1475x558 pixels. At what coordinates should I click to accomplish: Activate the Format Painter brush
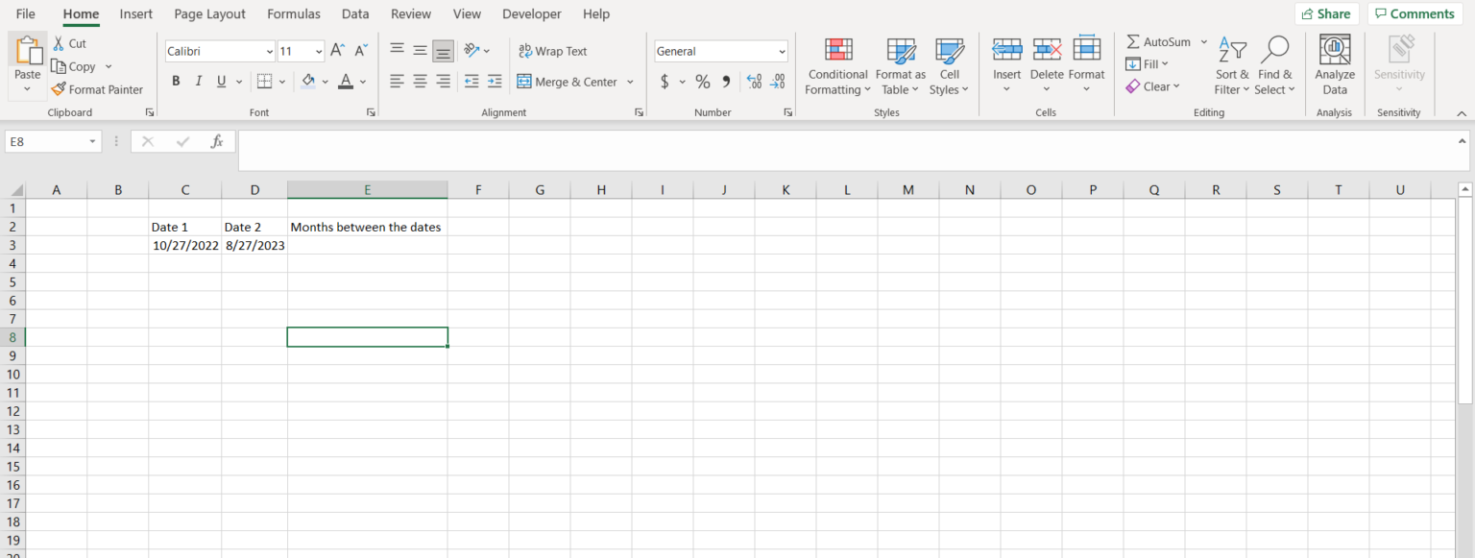59,89
